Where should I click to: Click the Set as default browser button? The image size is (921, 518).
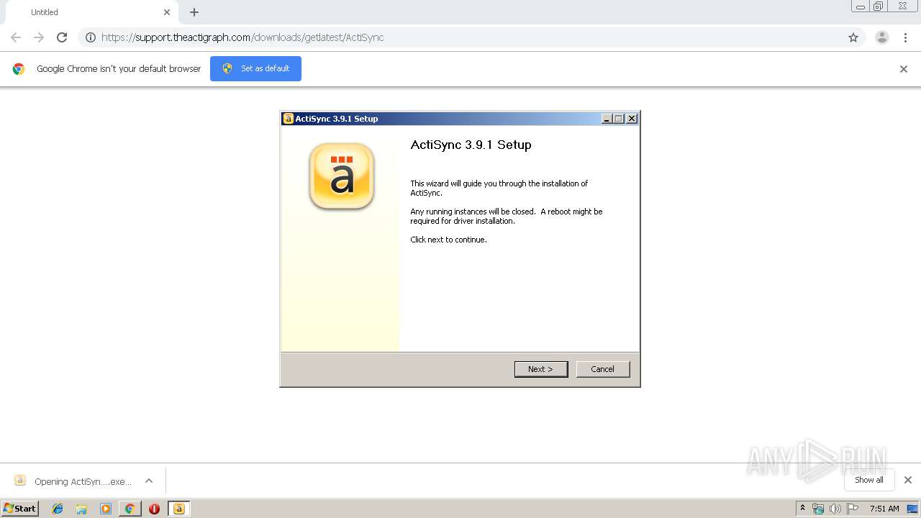255,68
